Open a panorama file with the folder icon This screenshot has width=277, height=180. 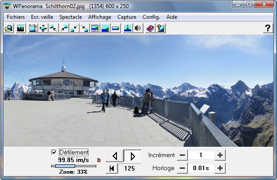click(9, 28)
